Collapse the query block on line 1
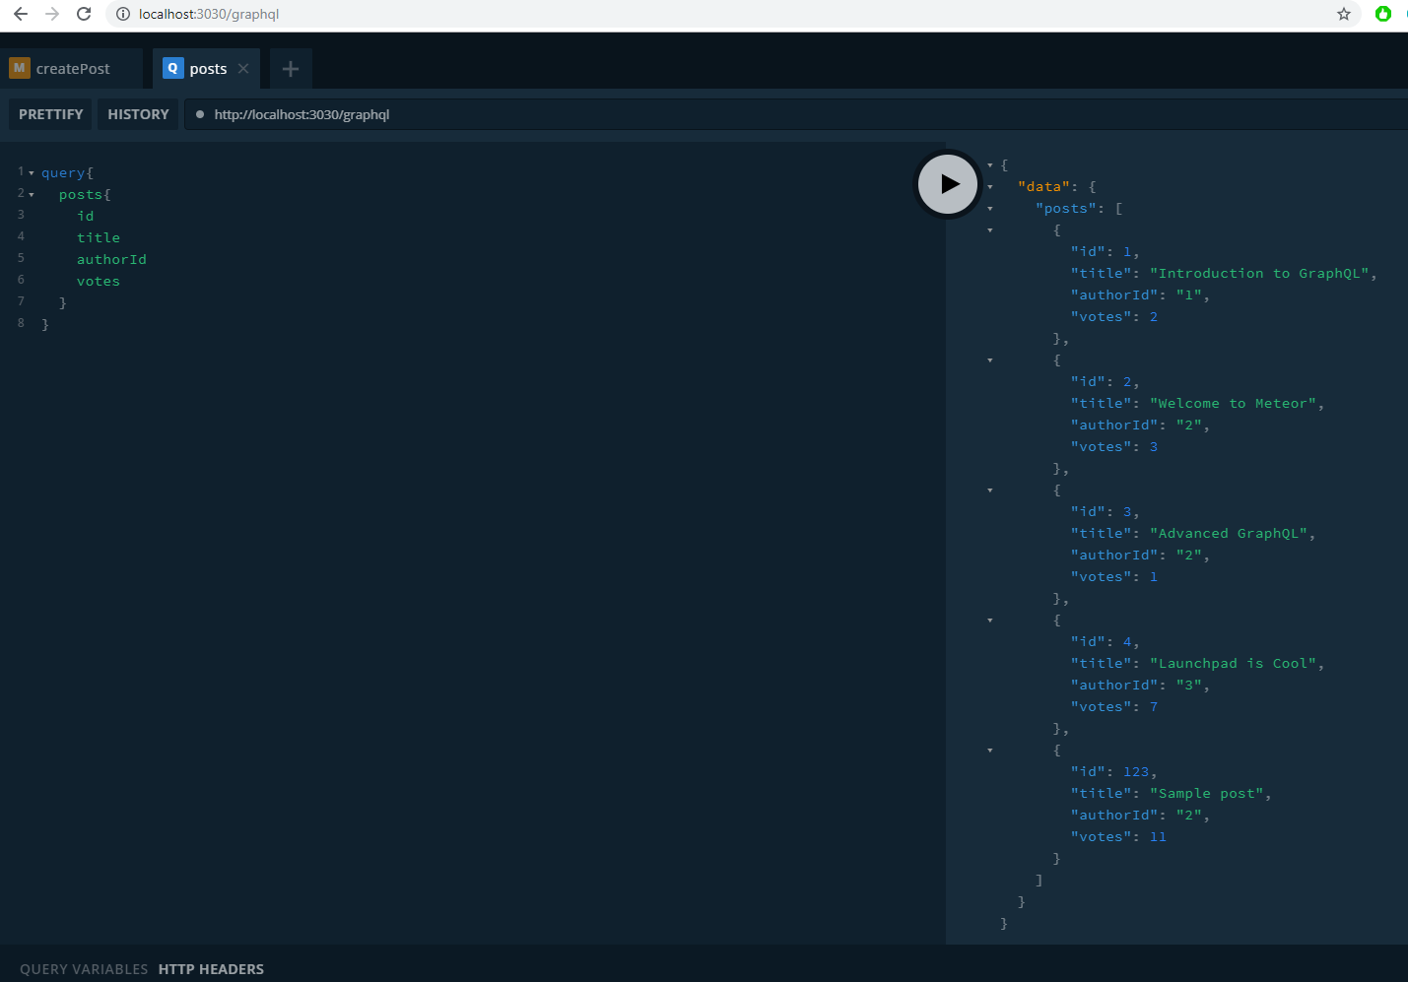 32,173
